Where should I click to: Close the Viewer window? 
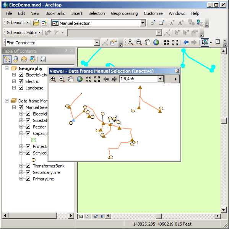(x=177, y=71)
